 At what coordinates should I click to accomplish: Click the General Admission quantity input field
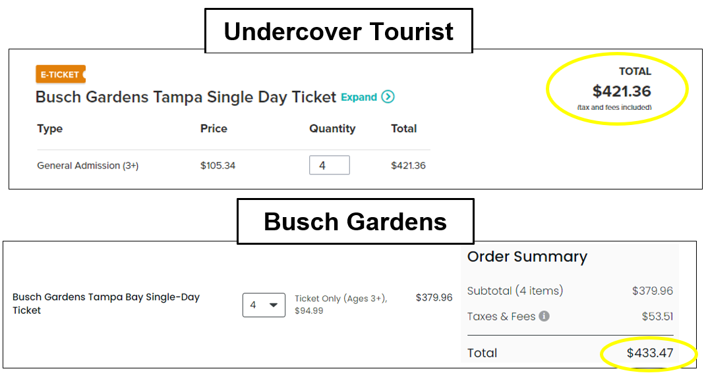[x=329, y=165]
